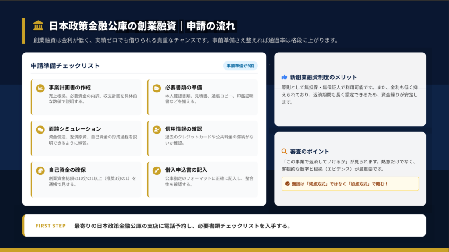The width and height of the screenshot is (449, 252).
Task: Click the 借入申込書の記入 card title
Action: pos(186,170)
